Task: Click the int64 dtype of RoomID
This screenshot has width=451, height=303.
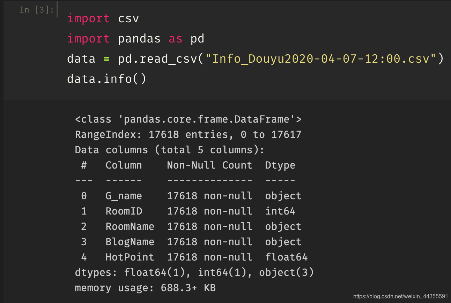Action: (x=280, y=211)
